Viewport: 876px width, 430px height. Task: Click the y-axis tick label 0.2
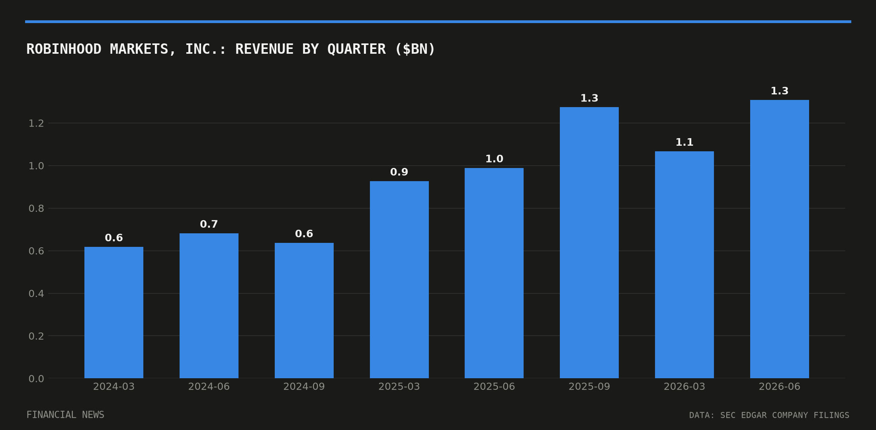(x=36, y=336)
